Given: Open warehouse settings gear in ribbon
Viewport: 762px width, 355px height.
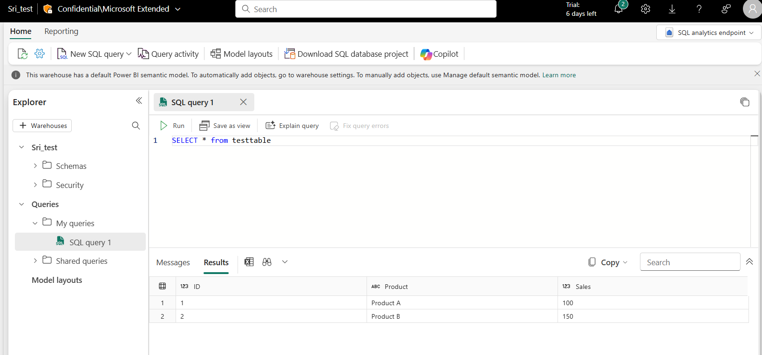Looking at the screenshot, I should click(x=40, y=54).
